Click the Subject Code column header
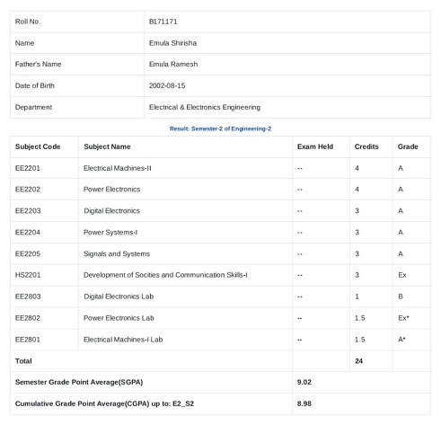 (x=38, y=146)
